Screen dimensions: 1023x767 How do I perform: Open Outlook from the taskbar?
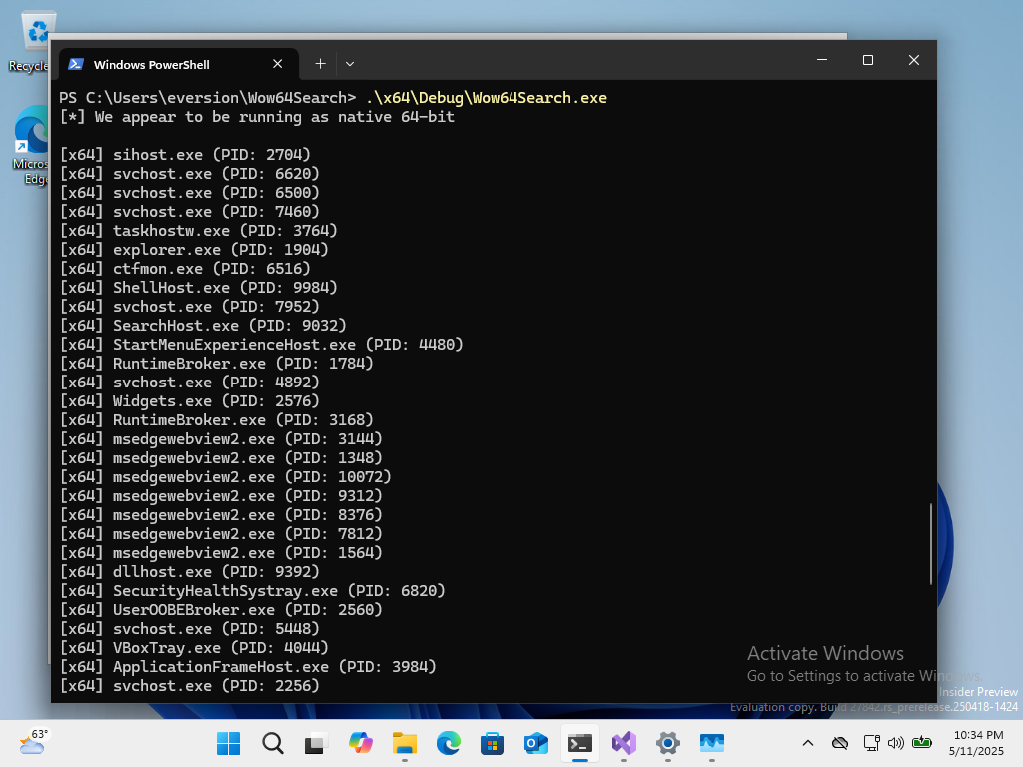(x=536, y=743)
